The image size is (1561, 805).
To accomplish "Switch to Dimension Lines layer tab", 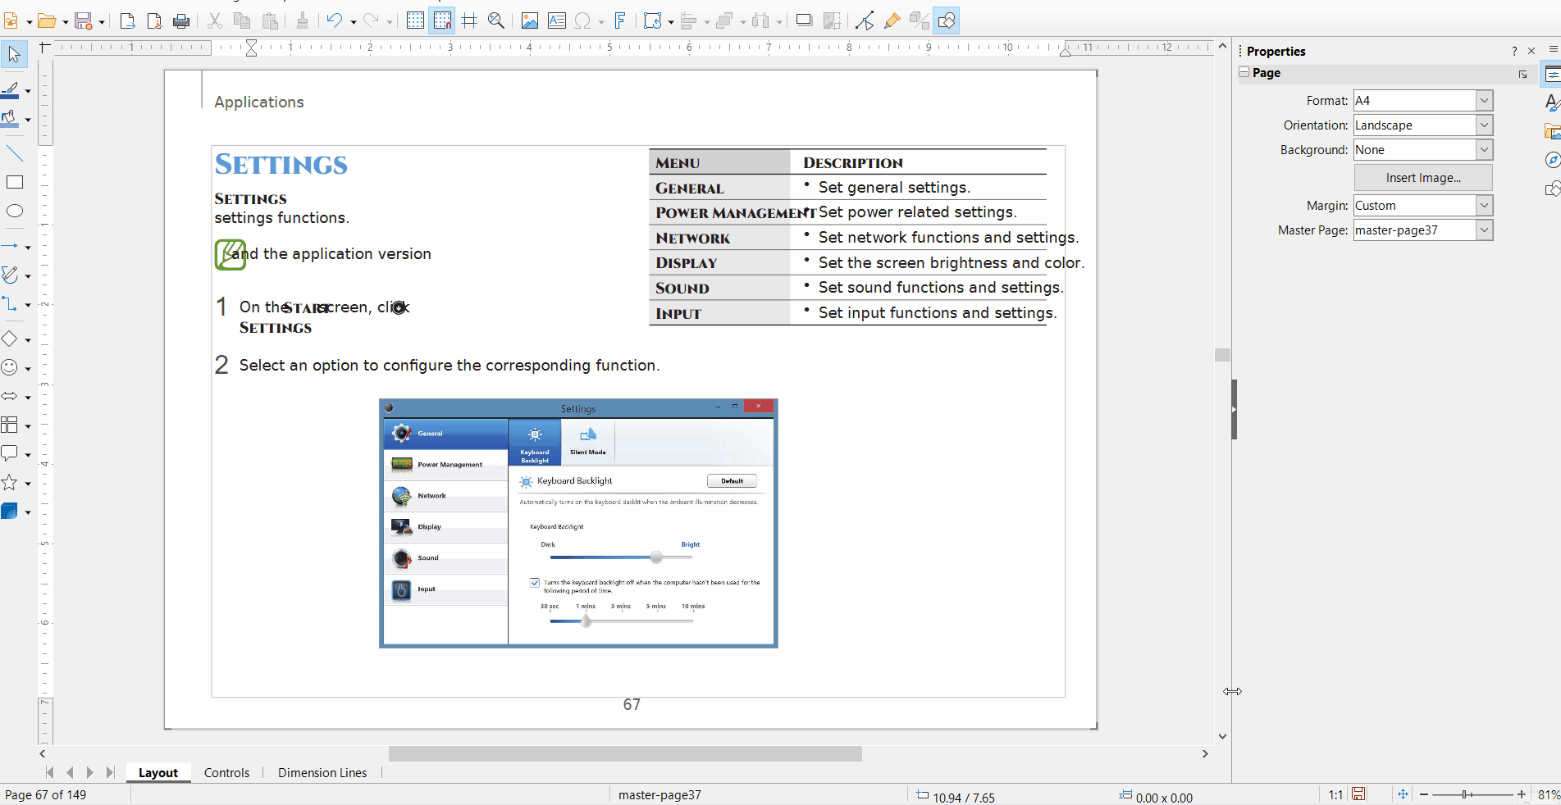I will [322, 773].
